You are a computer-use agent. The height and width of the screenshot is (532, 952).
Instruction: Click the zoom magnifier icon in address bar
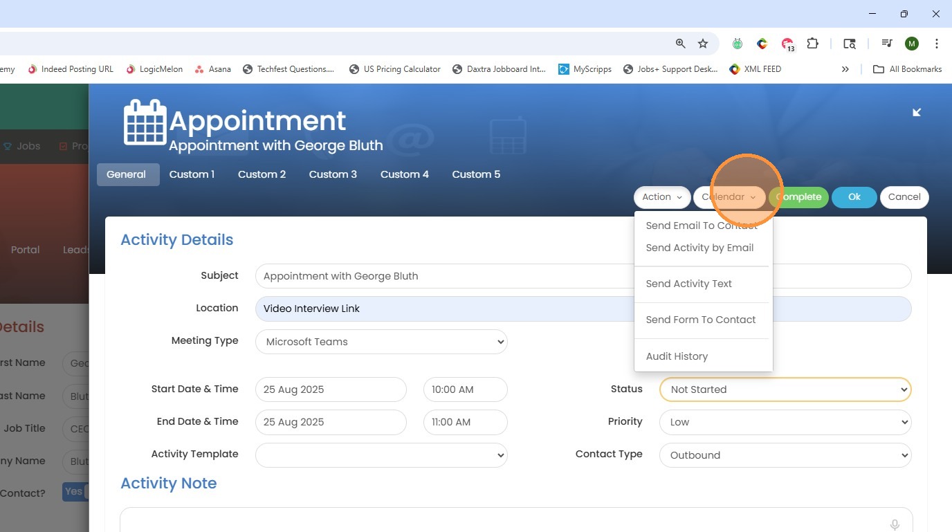(x=681, y=44)
